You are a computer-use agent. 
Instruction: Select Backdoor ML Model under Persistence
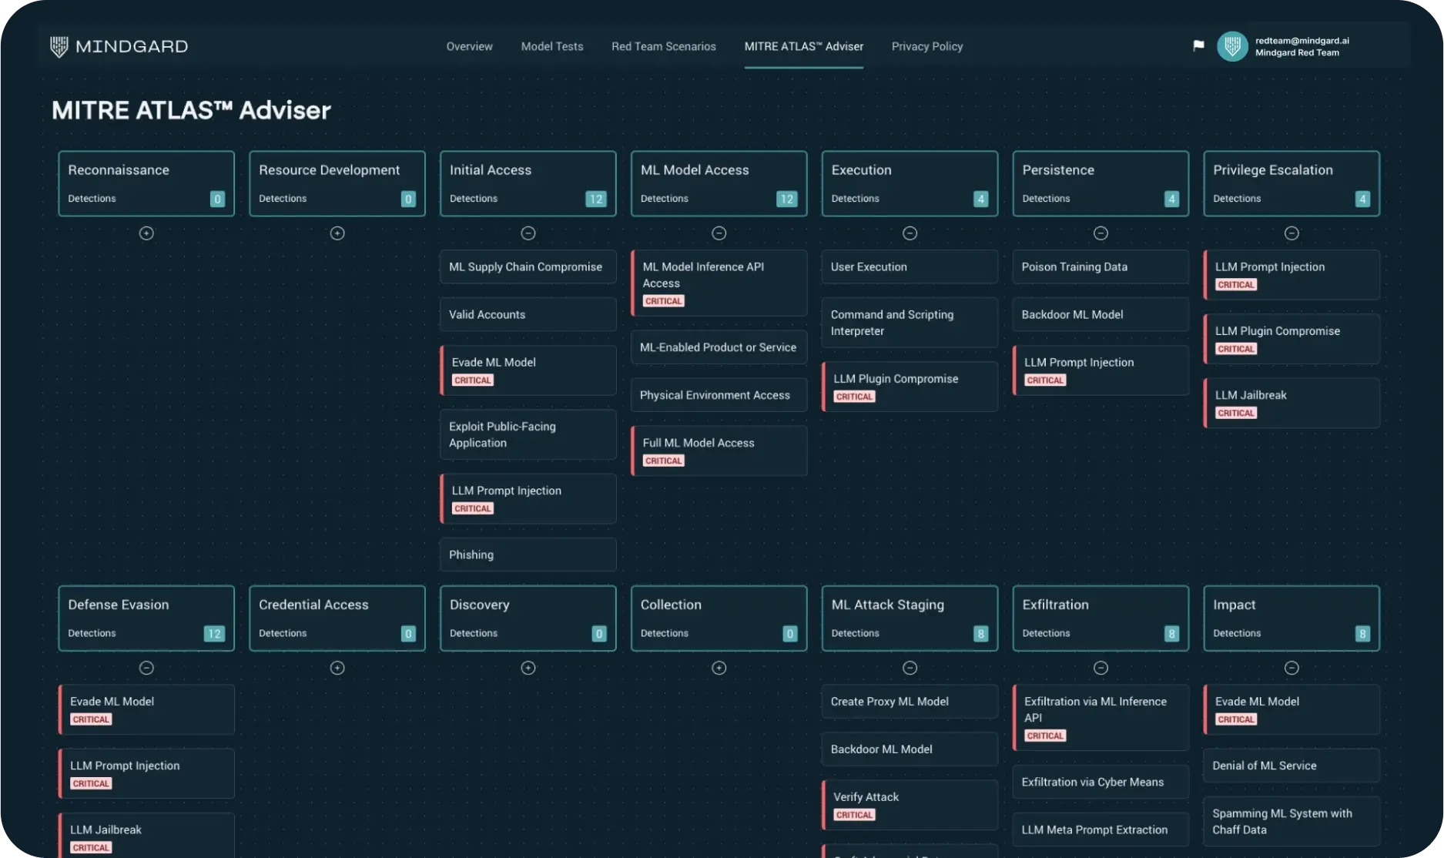point(1101,315)
